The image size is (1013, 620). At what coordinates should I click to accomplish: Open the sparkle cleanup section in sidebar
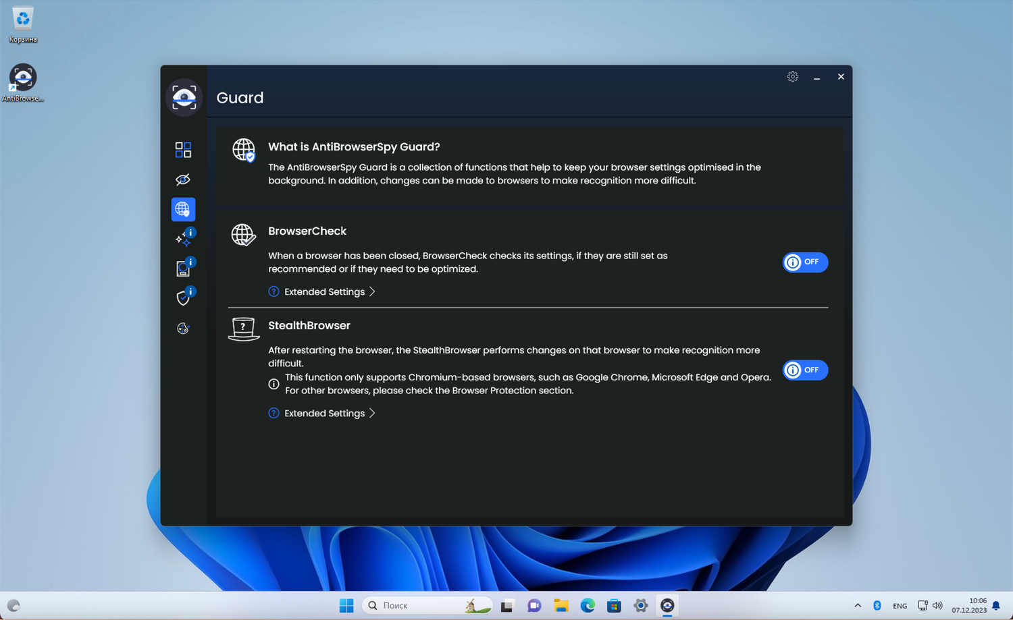183,239
